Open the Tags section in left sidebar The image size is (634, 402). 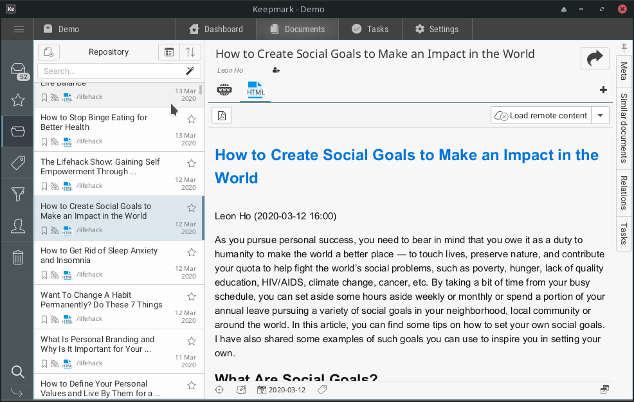18,163
